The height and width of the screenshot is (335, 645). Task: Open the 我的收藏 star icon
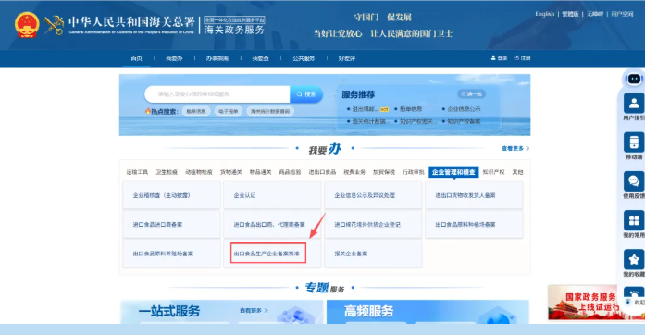click(634, 260)
